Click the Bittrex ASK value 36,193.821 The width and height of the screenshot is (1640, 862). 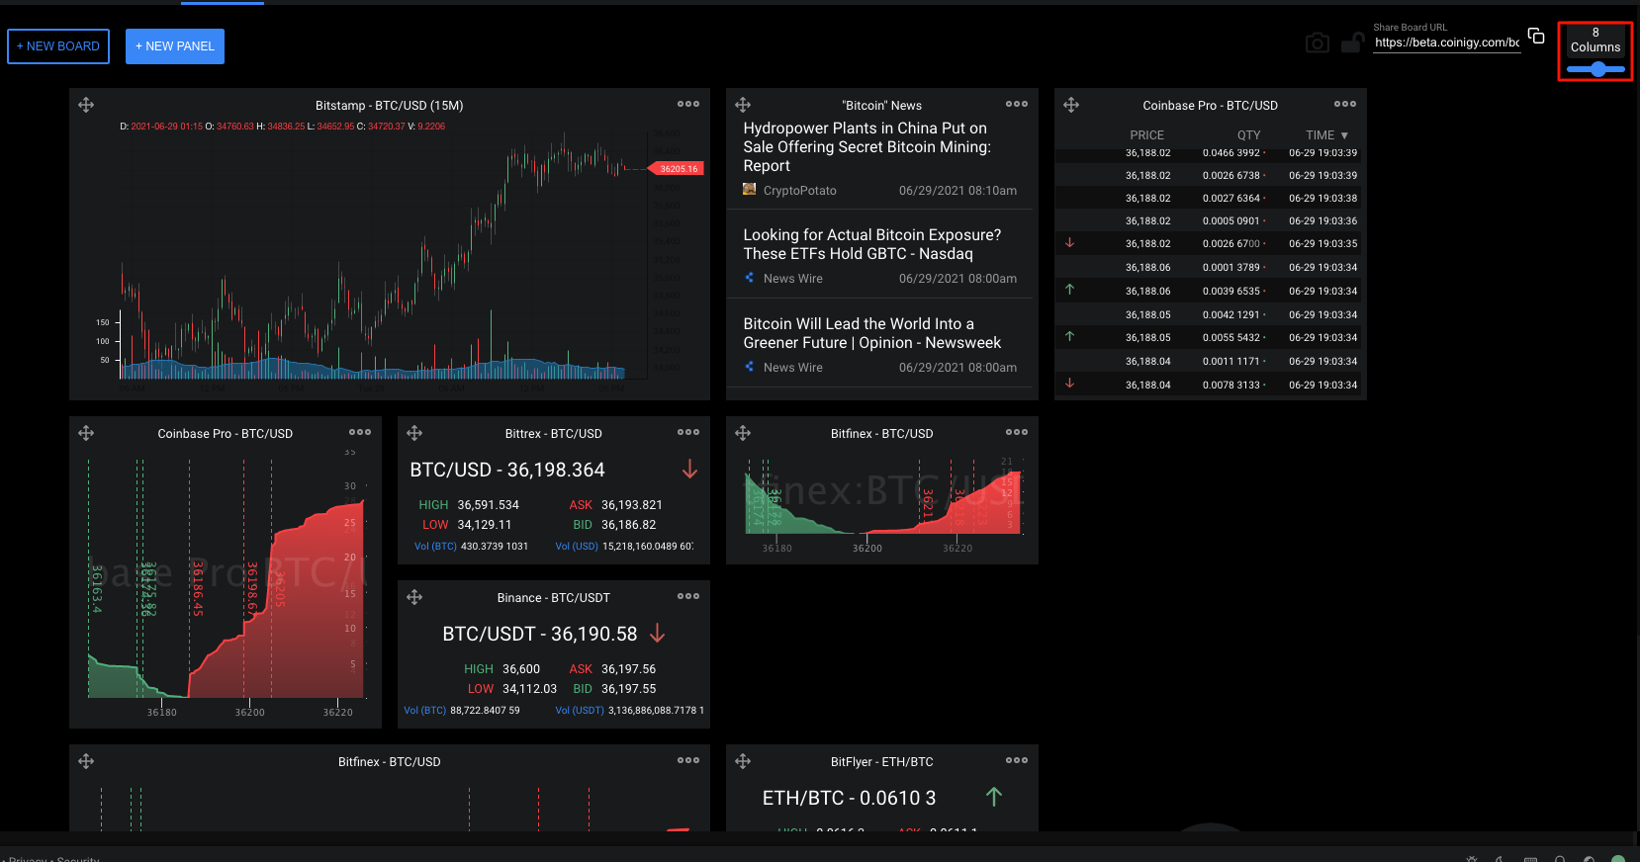tap(632, 505)
